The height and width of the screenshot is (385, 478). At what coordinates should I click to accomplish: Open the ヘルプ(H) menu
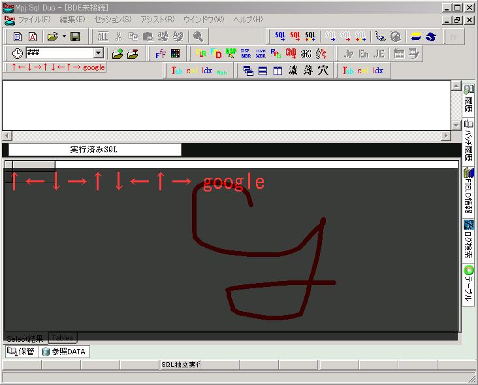(x=248, y=20)
